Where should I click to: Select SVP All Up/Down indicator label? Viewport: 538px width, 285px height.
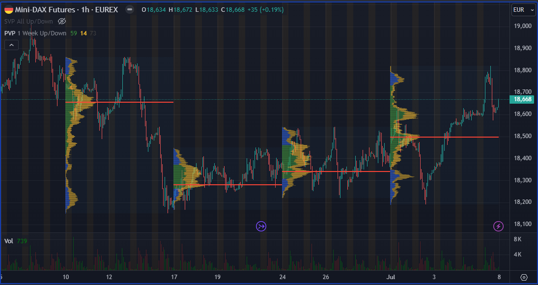[x=28, y=21]
